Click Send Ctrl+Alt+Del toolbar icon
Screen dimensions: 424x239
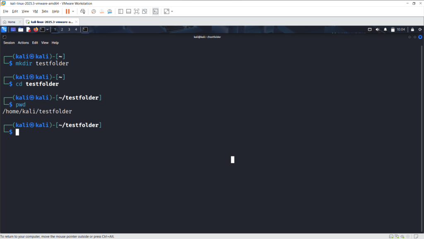[83, 11]
